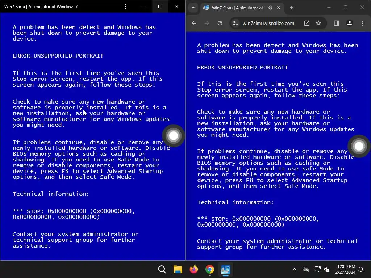371x278 pixels.
Task: Maximize the Win7 Simu app window
Action: point(160,7)
